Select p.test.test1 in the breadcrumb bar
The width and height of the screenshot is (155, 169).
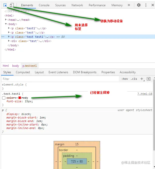coord(30,66)
